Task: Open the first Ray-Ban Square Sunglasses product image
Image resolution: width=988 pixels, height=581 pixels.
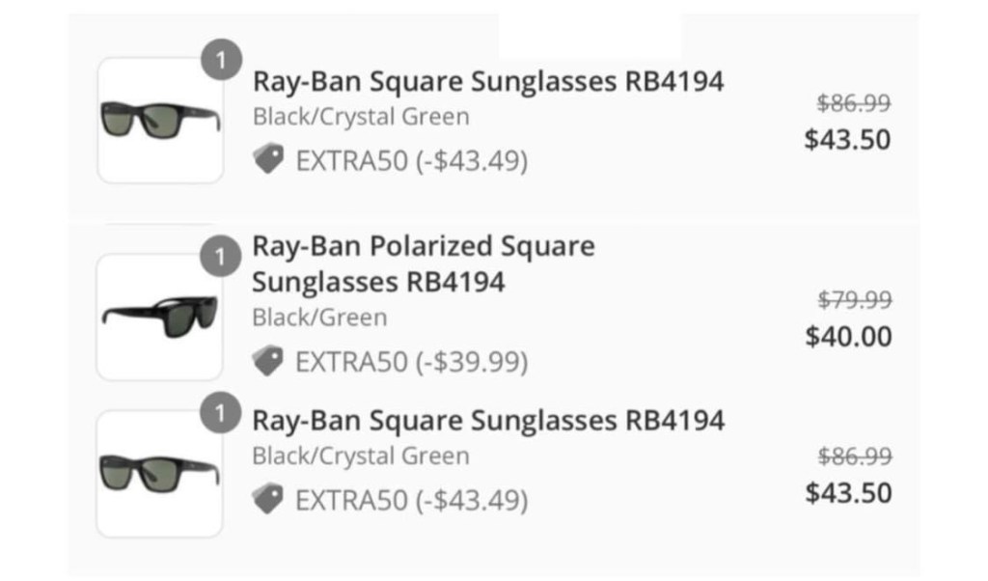Action: point(160,121)
